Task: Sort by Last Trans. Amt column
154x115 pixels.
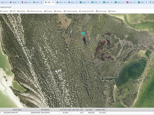Action: [78, 110]
